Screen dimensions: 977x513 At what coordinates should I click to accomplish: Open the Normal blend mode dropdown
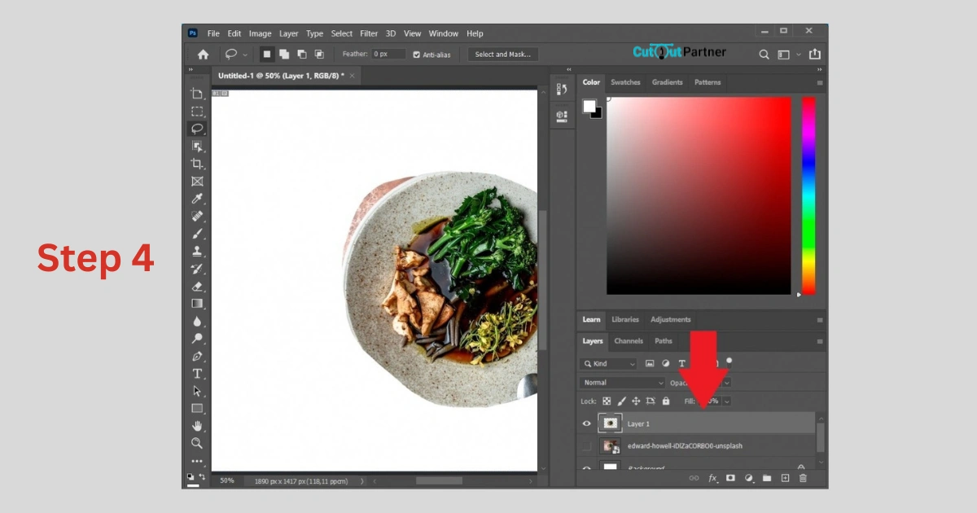coord(623,383)
